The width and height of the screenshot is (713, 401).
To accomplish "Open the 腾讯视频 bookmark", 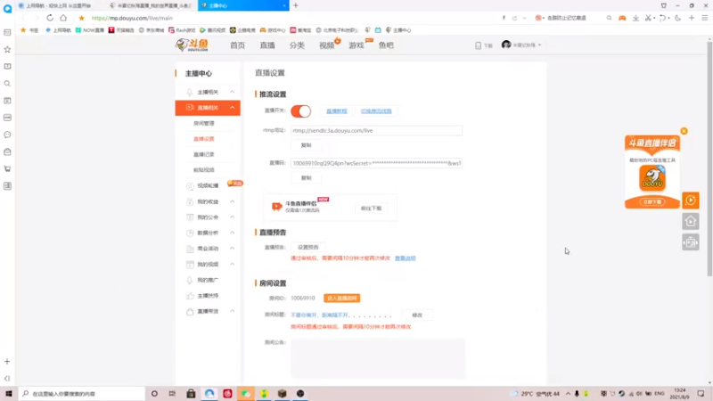I will click(212, 30).
